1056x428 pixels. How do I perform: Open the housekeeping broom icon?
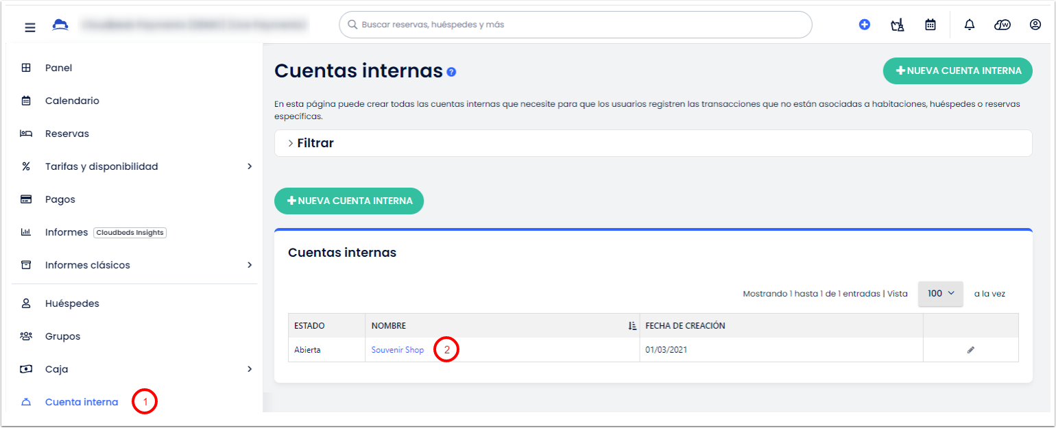(x=897, y=25)
